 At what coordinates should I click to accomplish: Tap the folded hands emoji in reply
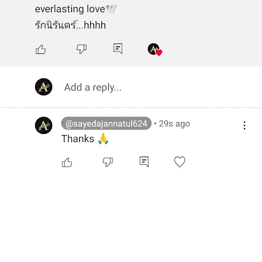[x=103, y=138]
